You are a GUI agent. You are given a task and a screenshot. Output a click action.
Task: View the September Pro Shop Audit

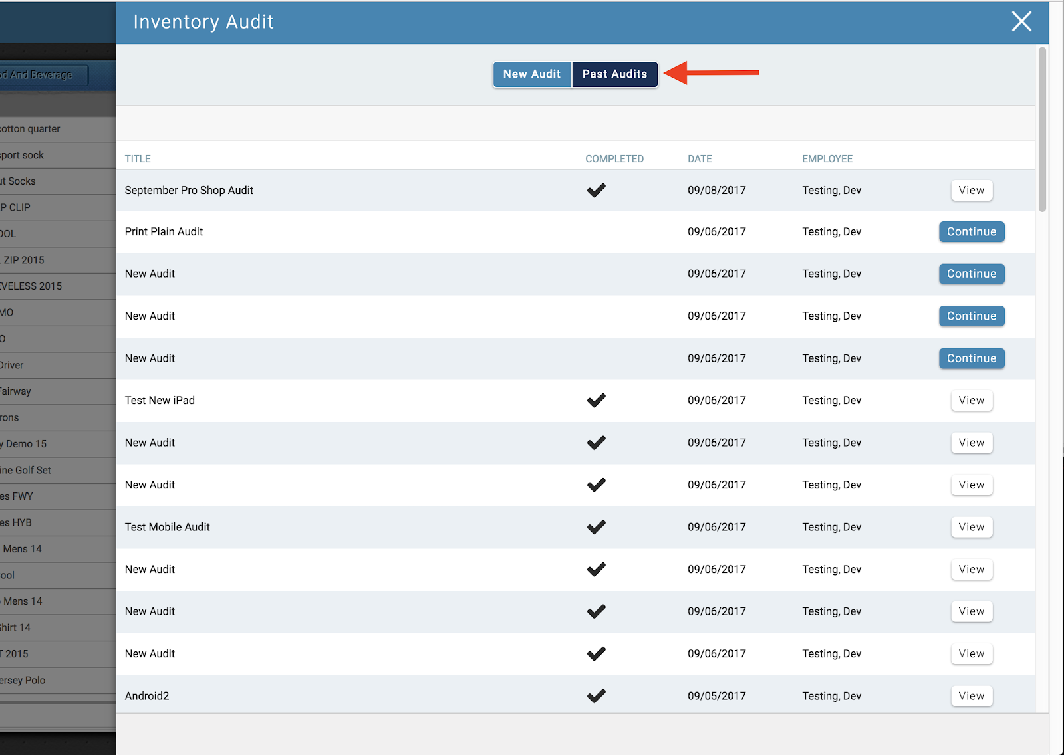[971, 190]
